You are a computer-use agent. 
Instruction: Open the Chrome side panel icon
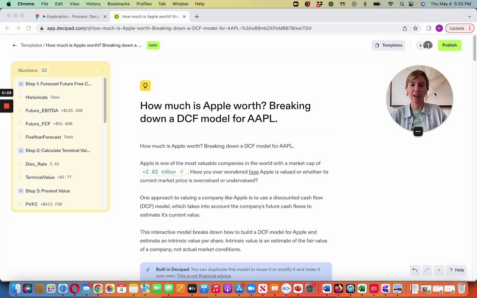pyautogui.click(x=429, y=28)
